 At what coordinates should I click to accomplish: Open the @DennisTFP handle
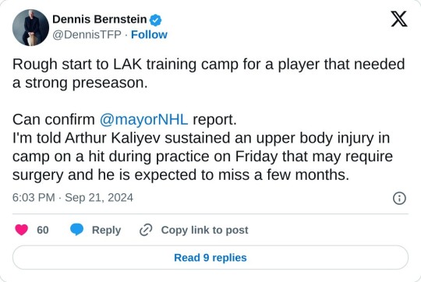pos(87,35)
